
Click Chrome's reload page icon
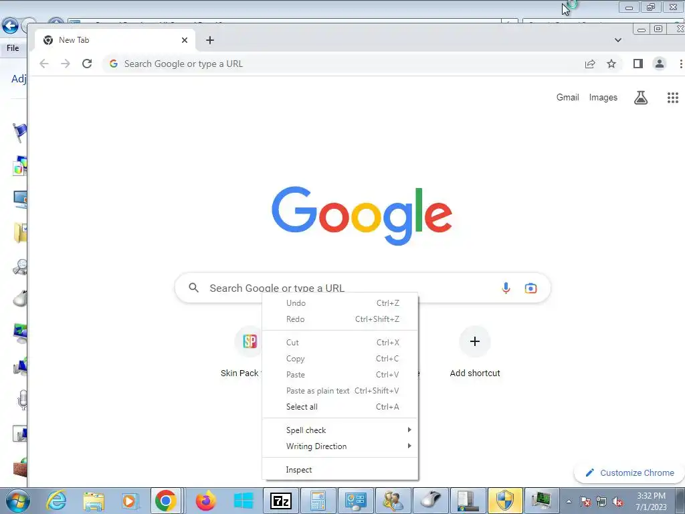(87, 64)
